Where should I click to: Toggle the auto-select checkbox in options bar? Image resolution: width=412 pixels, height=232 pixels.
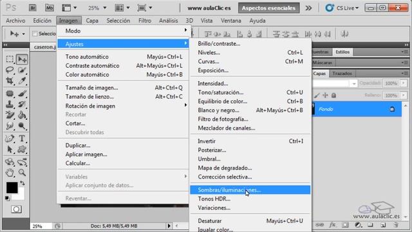(35, 34)
